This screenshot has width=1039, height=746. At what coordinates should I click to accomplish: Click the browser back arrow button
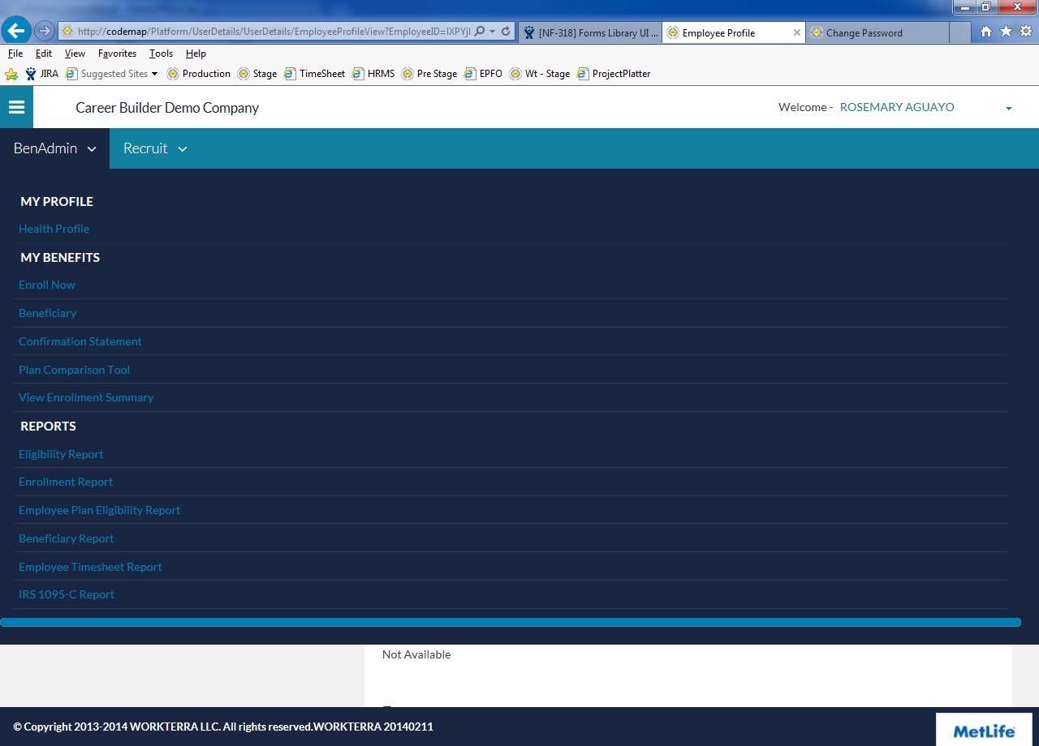point(16,32)
